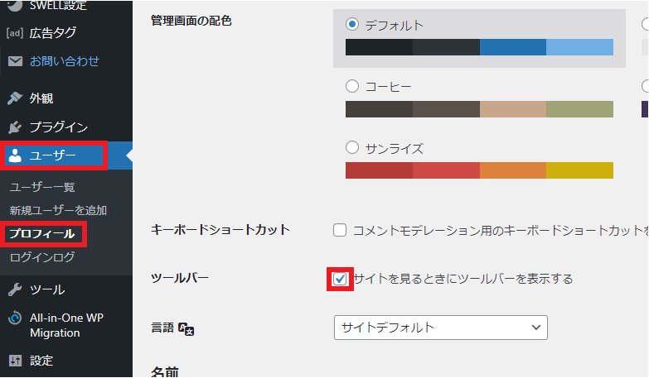The height and width of the screenshot is (378, 649).
Task: Click the person icon for ユーザー
Action: pyautogui.click(x=15, y=156)
